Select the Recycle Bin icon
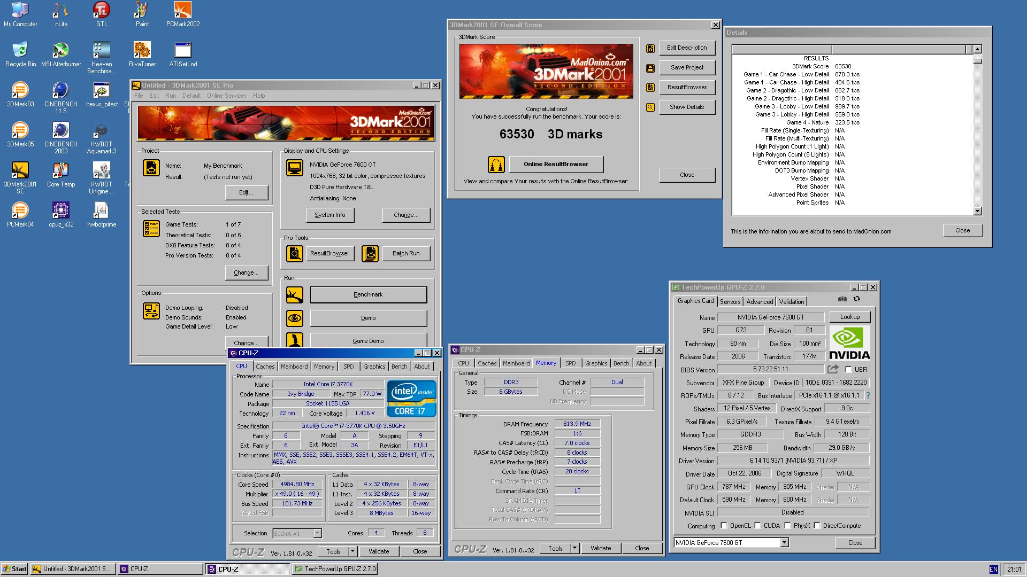1027x577 pixels. [20, 54]
